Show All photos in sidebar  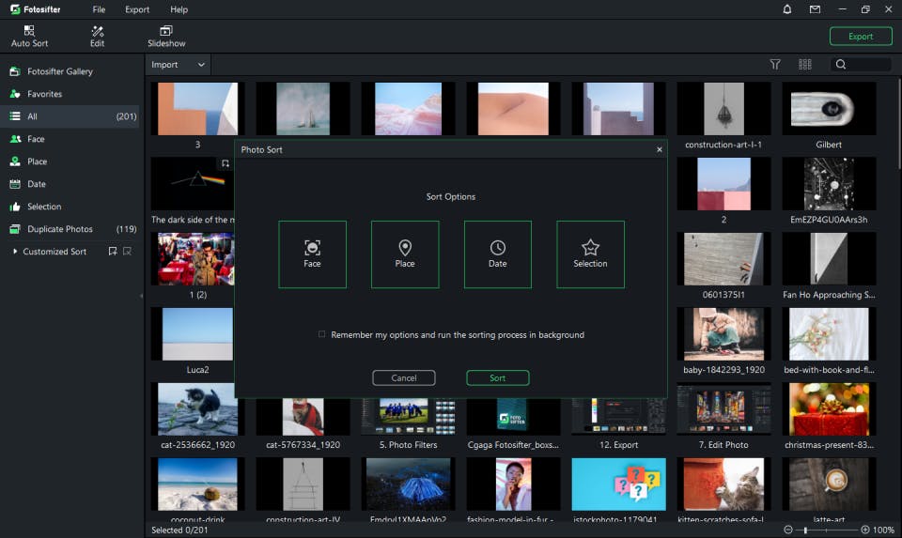tap(70, 116)
